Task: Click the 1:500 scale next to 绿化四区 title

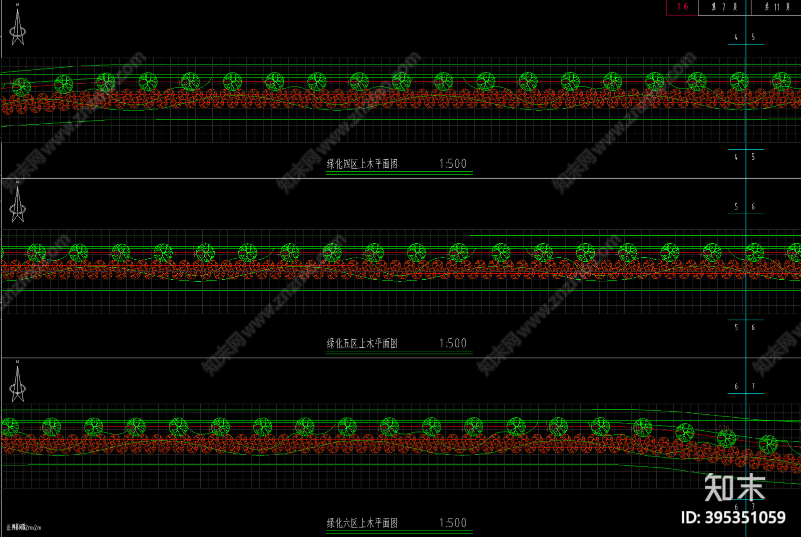Action: click(453, 164)
